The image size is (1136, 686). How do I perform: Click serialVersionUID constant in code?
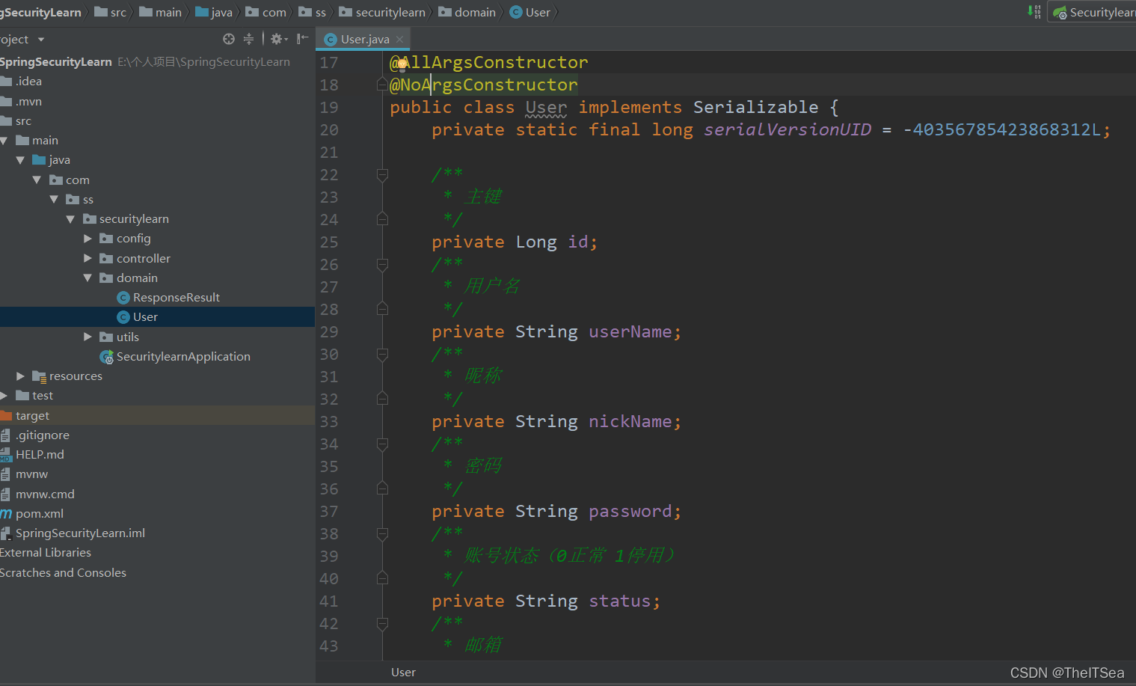click(787, 129)
